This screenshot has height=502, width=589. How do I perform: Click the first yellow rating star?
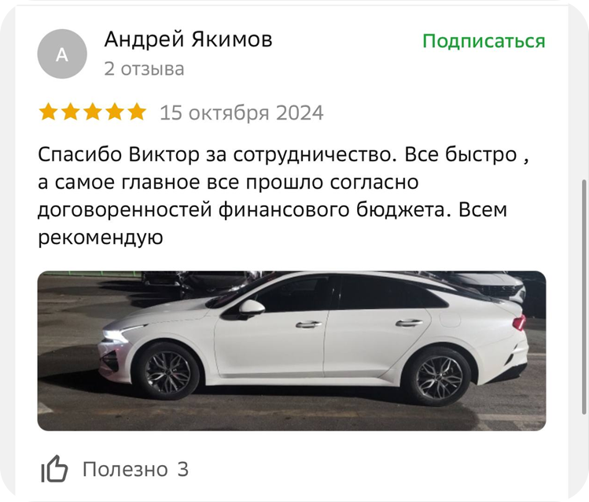[49, 112]
